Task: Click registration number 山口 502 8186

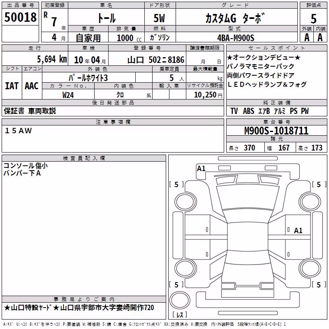Action: [156, 60]
